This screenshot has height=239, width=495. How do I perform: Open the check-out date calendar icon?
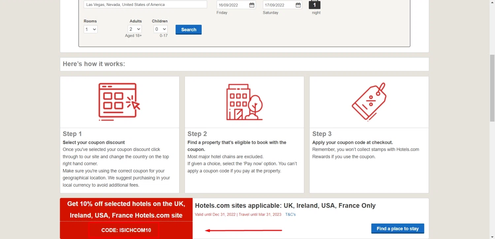click(x=298, y=5)
